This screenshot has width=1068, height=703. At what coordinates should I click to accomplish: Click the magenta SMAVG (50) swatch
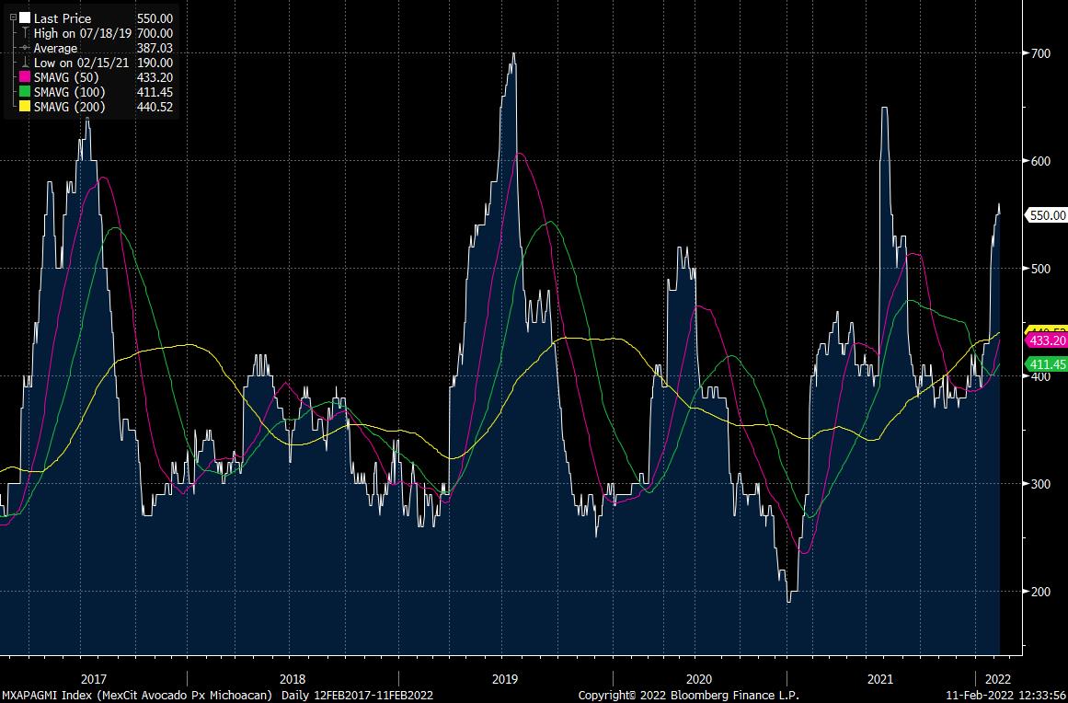coord(25,77)
